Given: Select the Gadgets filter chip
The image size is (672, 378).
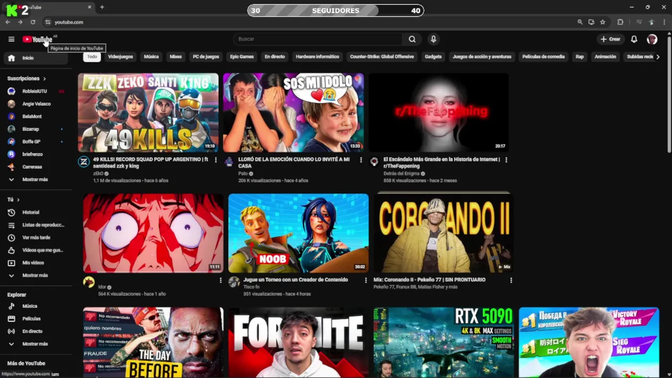Looking at the screenshot, I should click(x=433, y=57).
